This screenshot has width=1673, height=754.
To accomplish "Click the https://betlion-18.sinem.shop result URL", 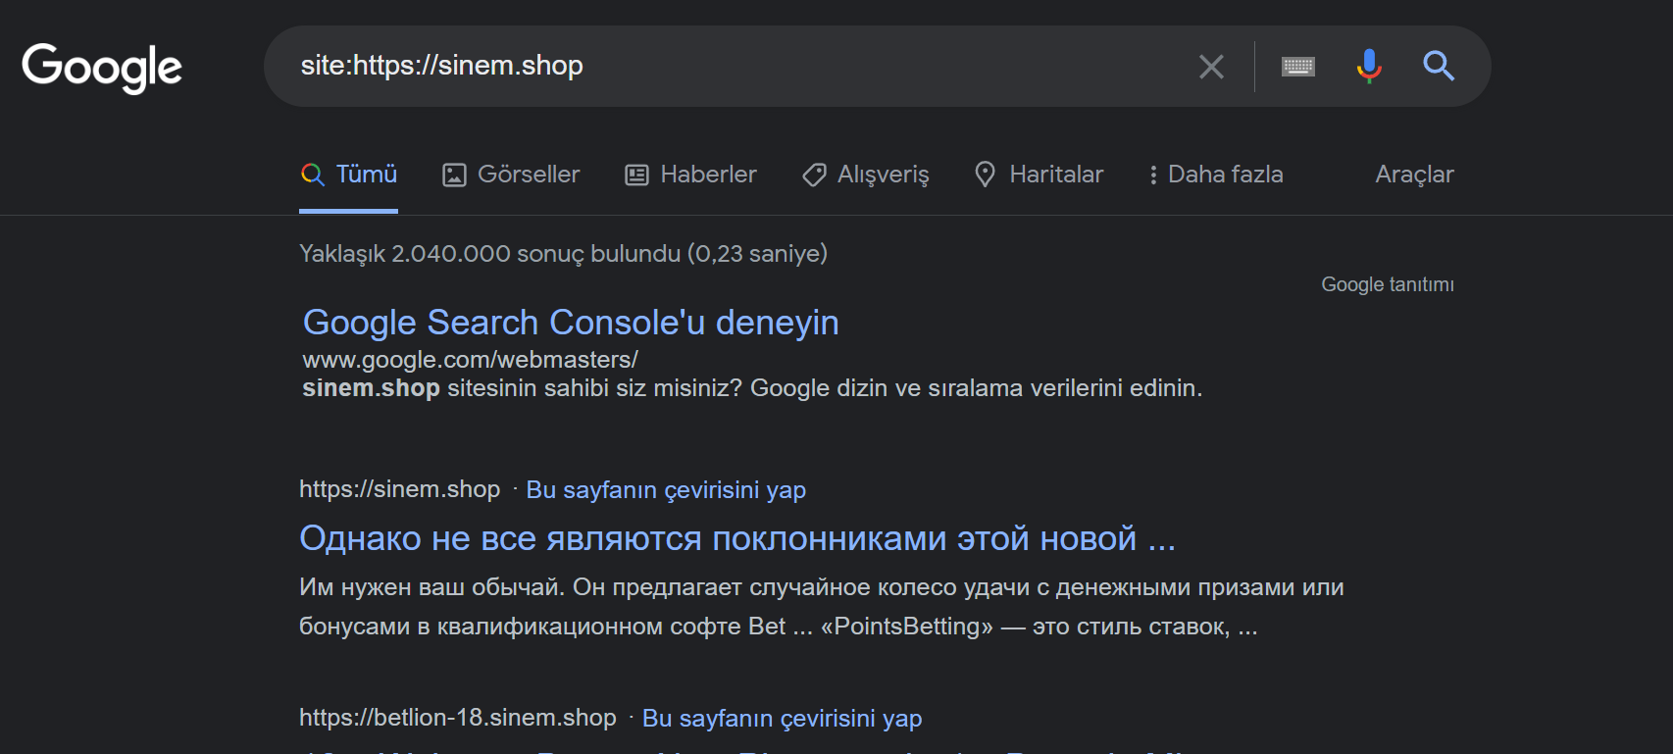I will 458,718.
